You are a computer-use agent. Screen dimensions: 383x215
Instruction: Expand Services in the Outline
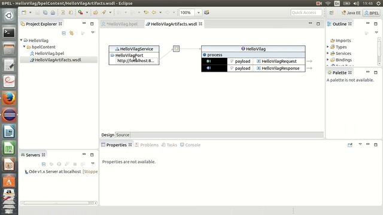tap(328, 53)
